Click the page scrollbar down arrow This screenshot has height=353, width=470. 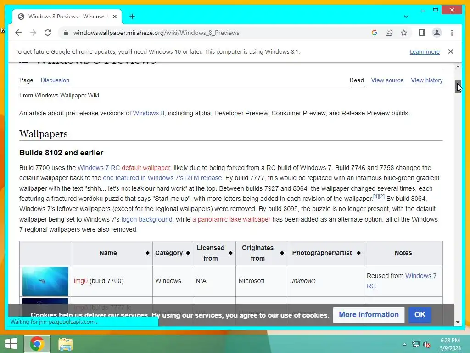coord(458,322)
